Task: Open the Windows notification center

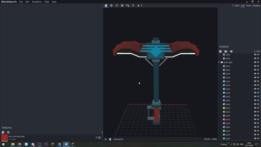Action: [x=257, y=144]
